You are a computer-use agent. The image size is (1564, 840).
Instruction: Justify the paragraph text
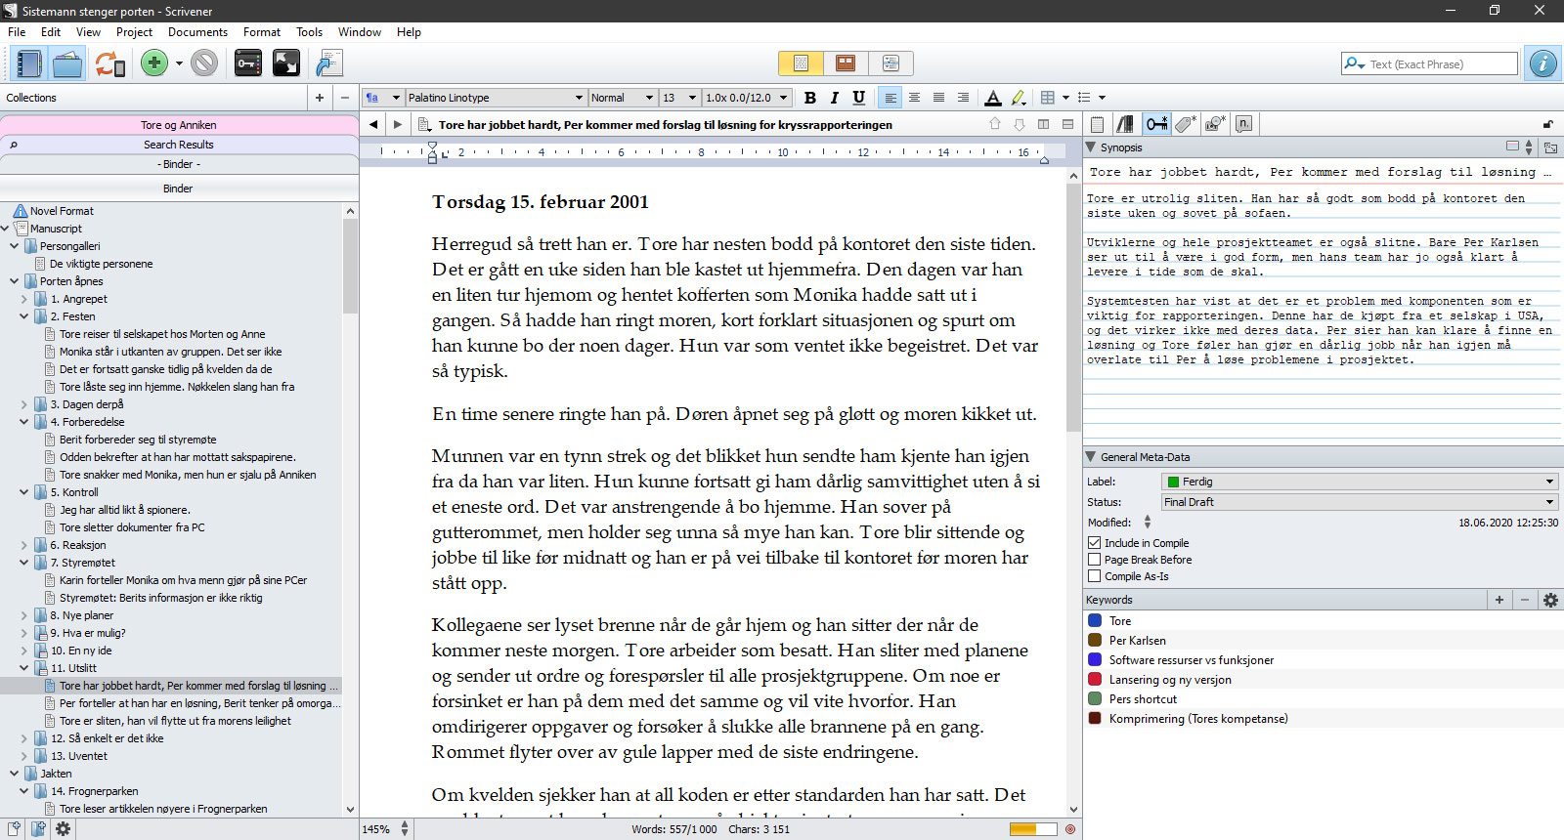click(938, 98)
